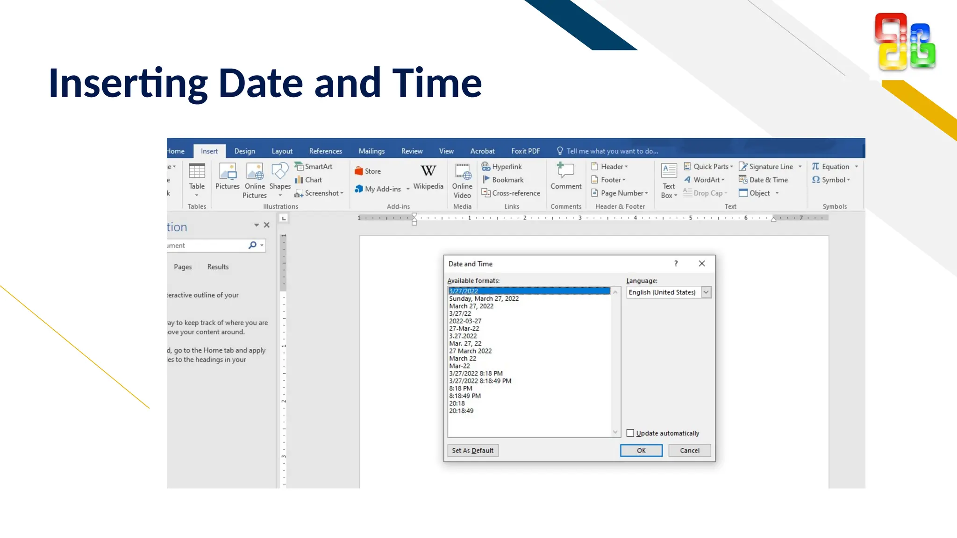Select format "2022-03-27"
This screenshot has height=538, width=957.
point(529,321)
